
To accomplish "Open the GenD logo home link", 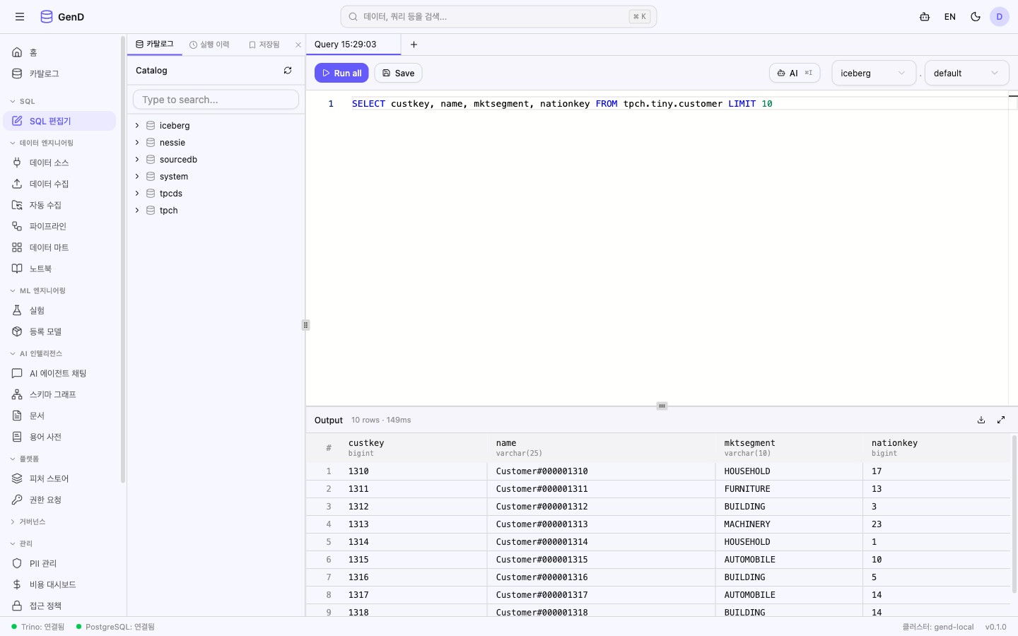I will coord(62,17).
